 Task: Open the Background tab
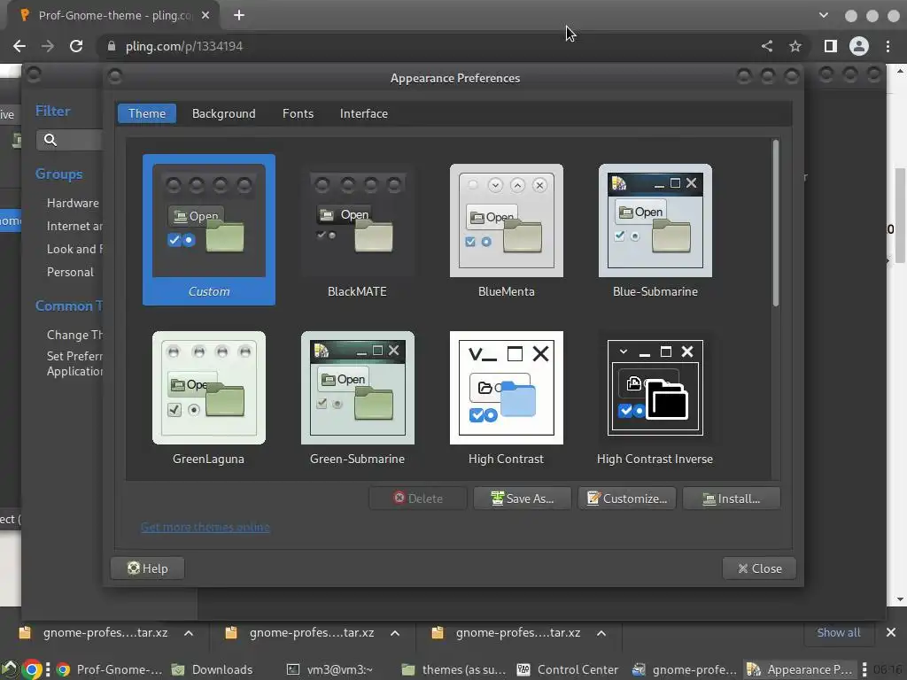224,113
